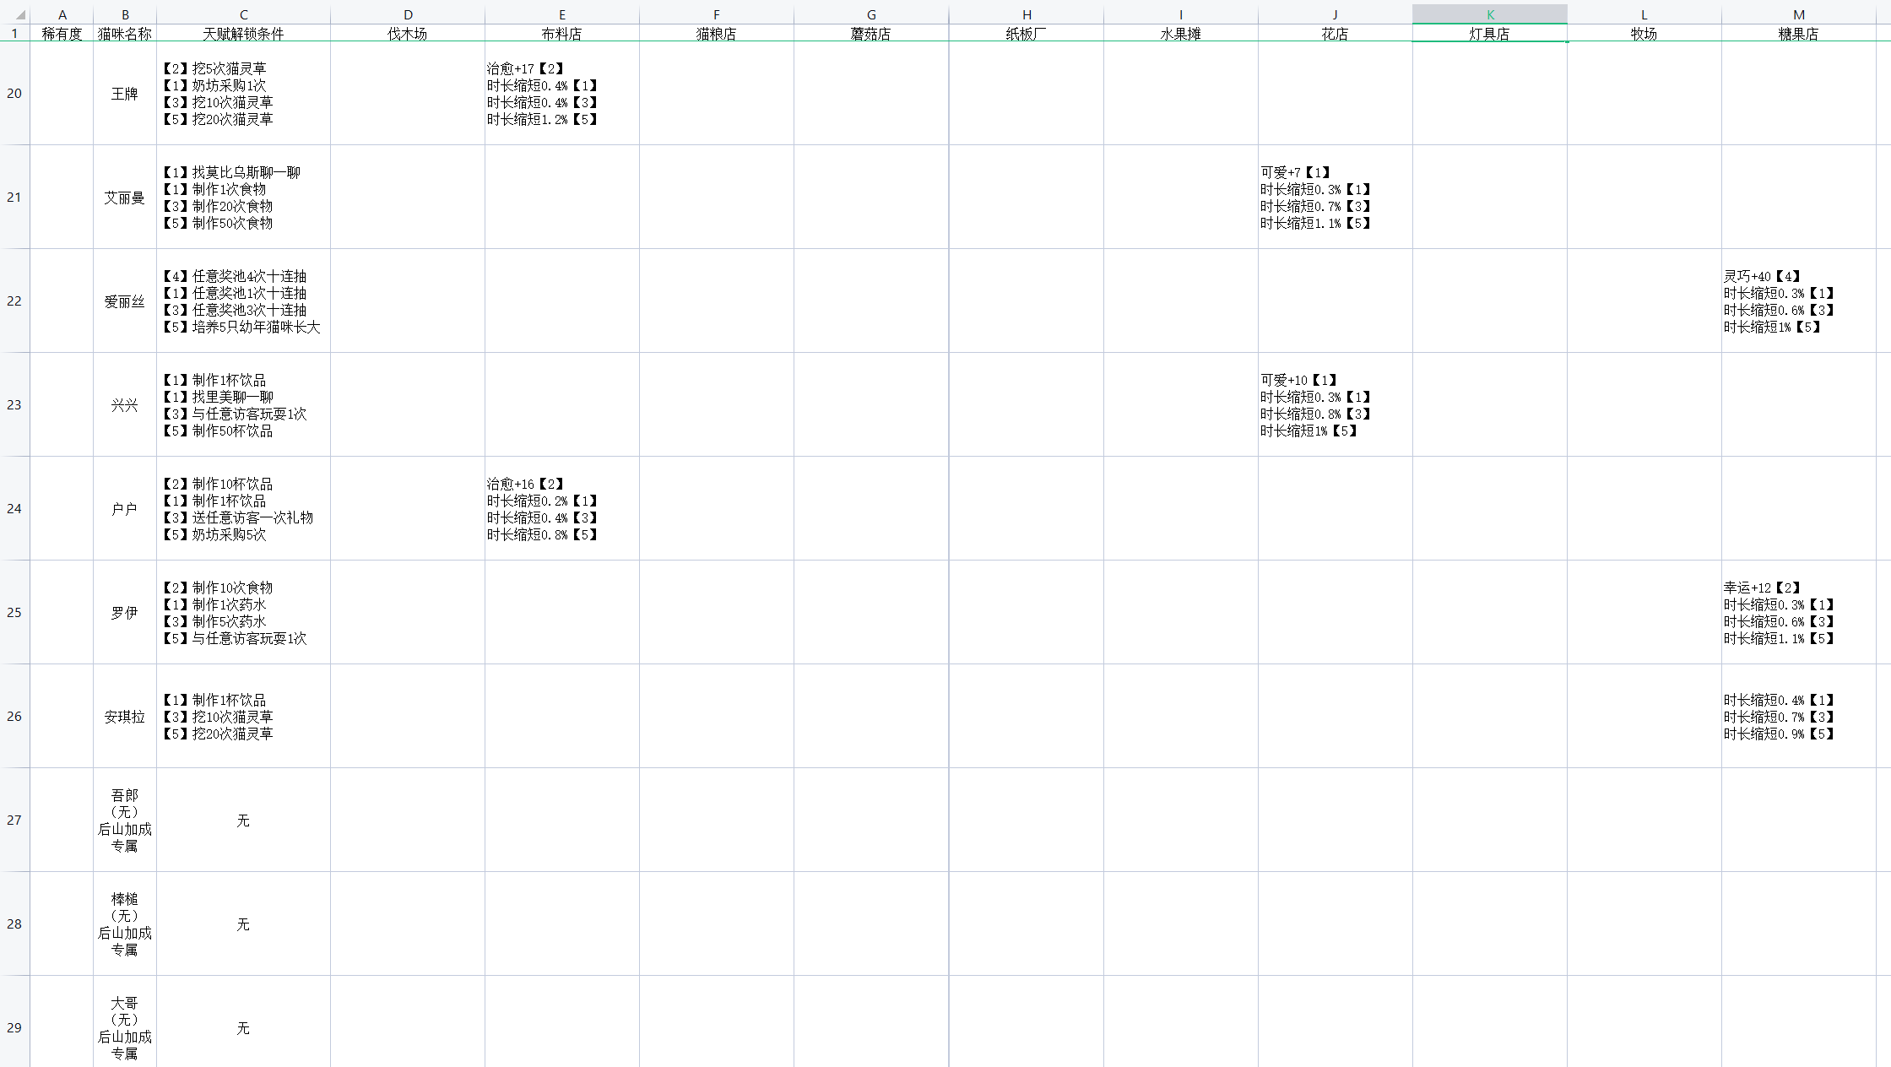Screen dimensions: 1891x1067
Task: Click the 稀有度 header cell
Action: pos(62,34)
